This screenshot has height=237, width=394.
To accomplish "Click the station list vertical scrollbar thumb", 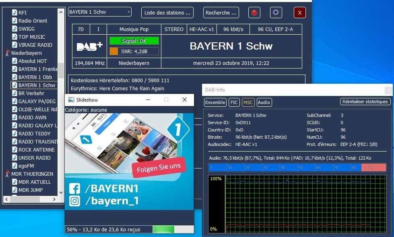I will pos(61,70).
